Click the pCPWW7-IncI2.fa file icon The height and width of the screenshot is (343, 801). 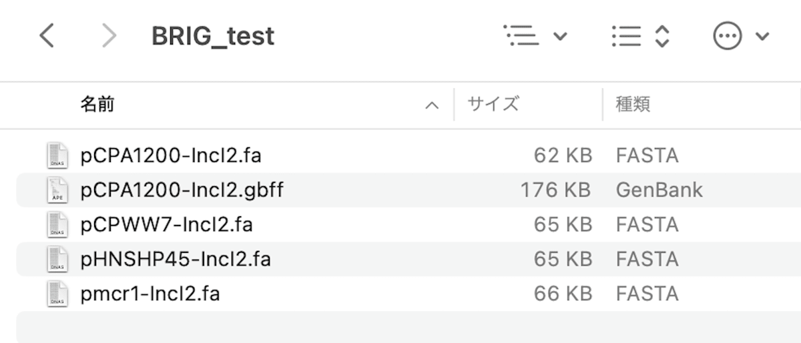pyautogui.click(x=57, y=224)
